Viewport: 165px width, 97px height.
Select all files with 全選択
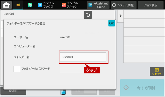point(13,91)
